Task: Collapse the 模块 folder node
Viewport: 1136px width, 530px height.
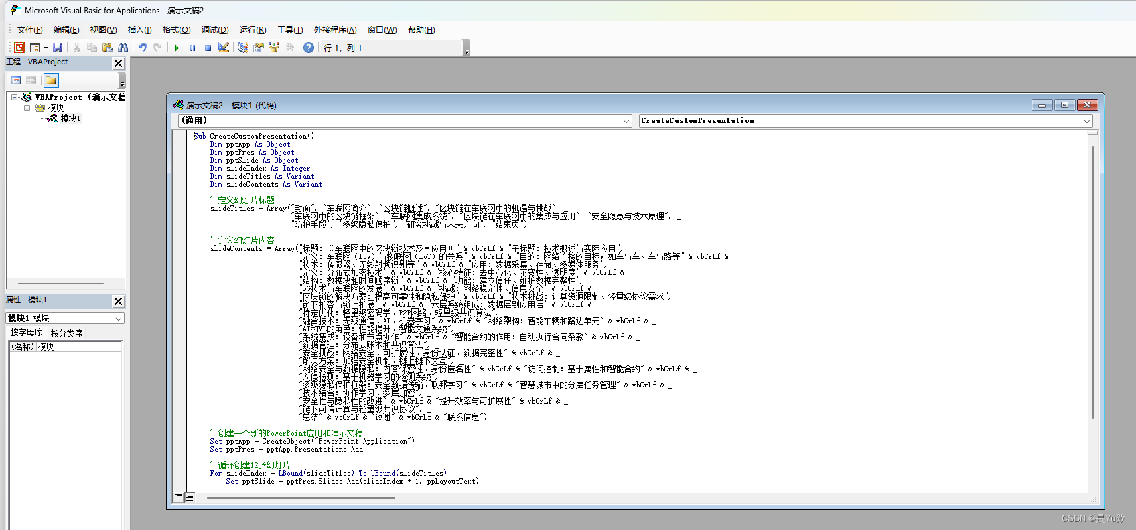Action: tap(27, 108)
